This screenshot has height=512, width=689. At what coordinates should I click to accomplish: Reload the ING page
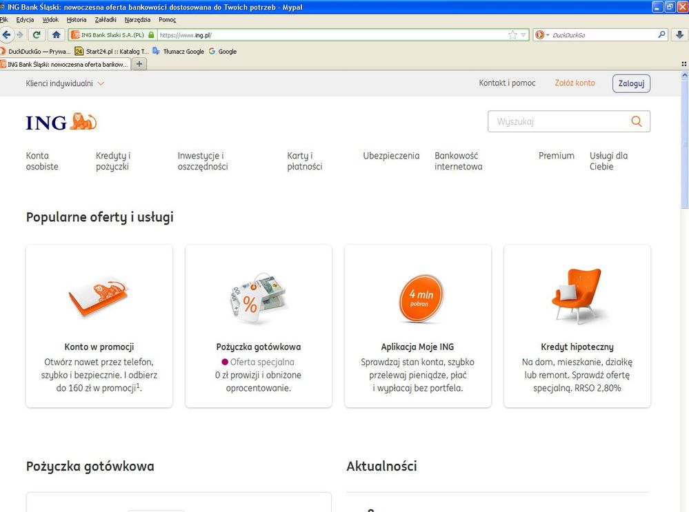click(x=37, y=34)
